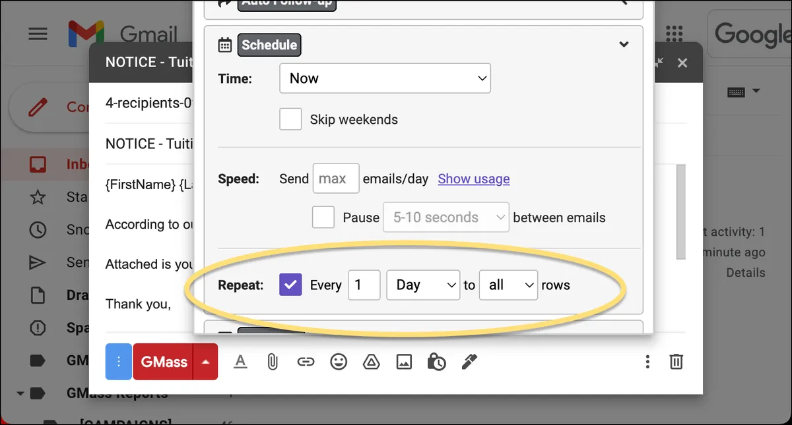Viewport: 792px width, 425px height.
Task: Open the Show usage link
Action: click(x=474, y=179)
